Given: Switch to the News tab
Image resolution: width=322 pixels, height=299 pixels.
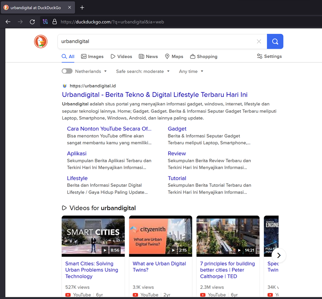Looking at the screenshot, I should [x=148, y=57].
